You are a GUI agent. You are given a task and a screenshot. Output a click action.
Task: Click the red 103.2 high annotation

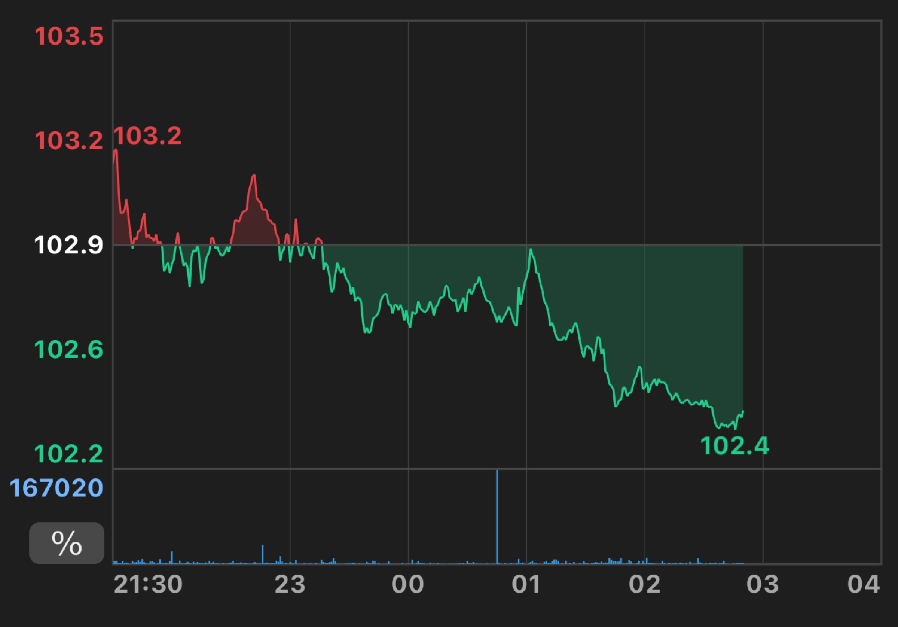click(x=147, y=136)
